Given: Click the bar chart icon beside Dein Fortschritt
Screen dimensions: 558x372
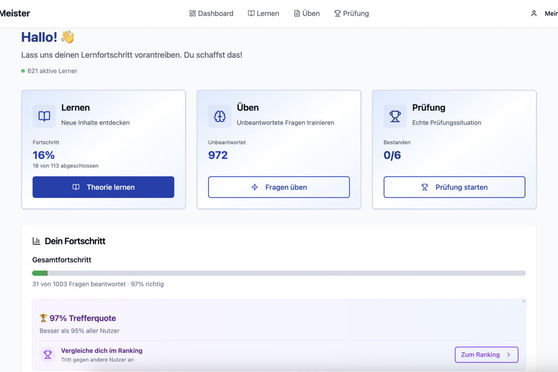Looking at the screenshot, I should pyautogui.click(x=37, y=241).
